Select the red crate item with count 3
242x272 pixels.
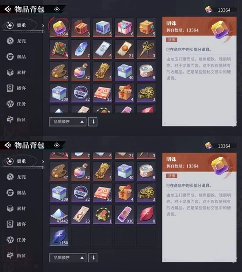coord(80,28)
